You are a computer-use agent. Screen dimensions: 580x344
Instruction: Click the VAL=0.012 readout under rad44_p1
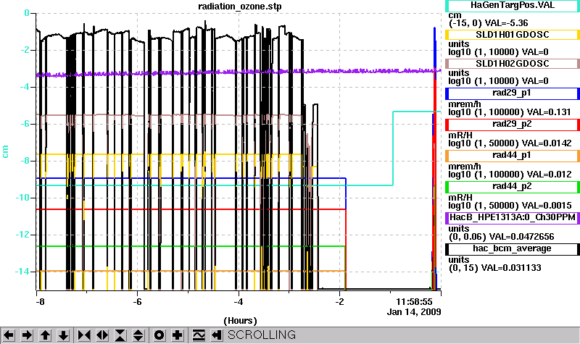point(549,175)
